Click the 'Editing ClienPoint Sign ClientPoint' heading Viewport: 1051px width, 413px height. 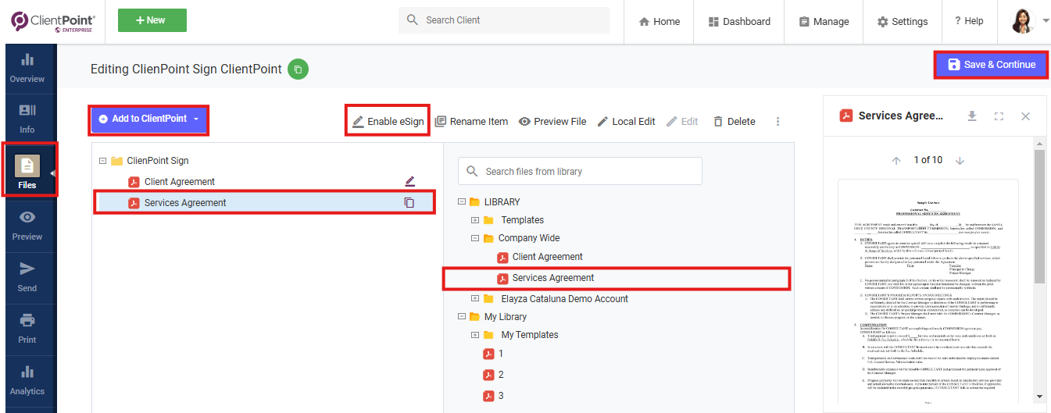[186, 69]
